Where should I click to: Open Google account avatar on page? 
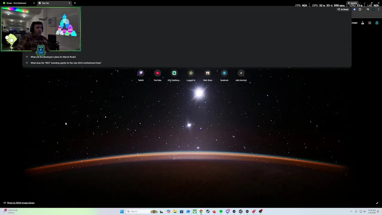377,23
